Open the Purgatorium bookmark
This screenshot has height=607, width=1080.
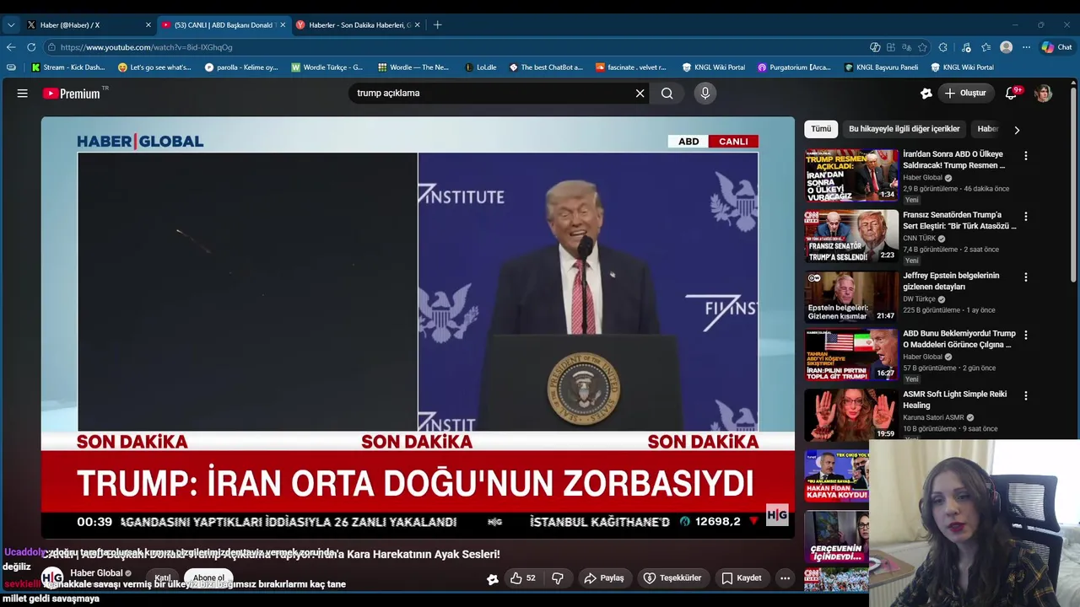[794, 67]
